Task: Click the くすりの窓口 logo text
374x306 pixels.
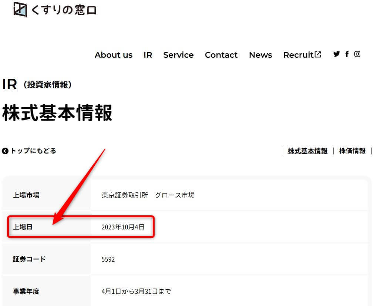Action: [64, 10]
